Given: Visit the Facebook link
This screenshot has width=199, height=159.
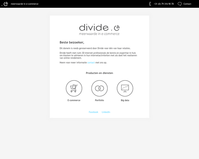Looking at the screenshot, I should (x=93, y=112).
